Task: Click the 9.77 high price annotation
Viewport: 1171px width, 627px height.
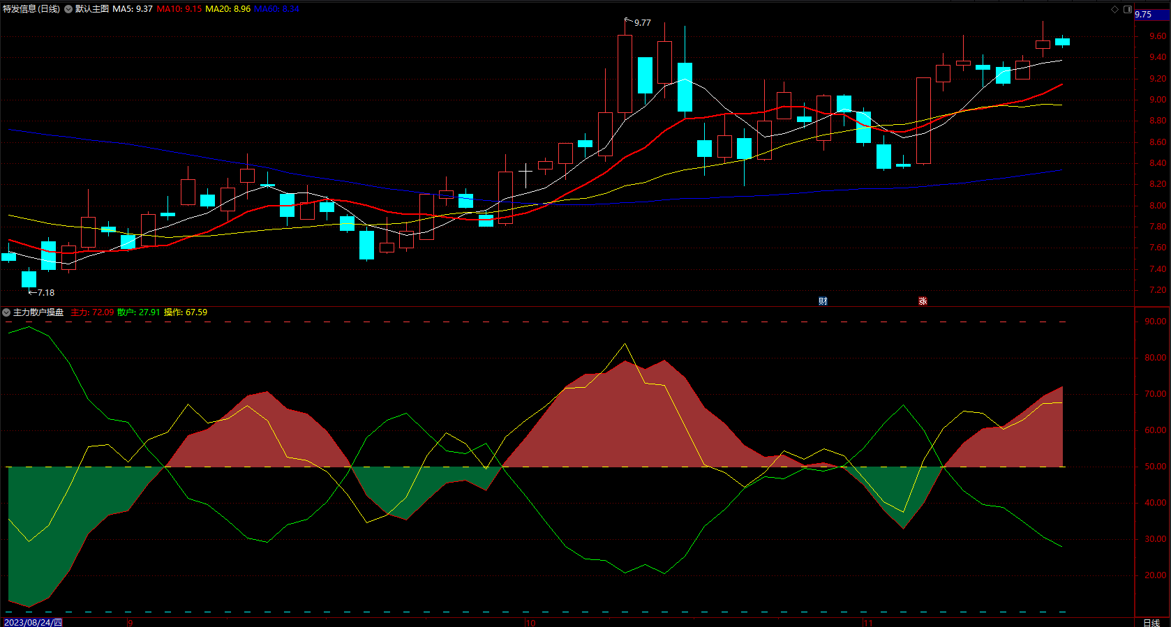Action: 642,23
